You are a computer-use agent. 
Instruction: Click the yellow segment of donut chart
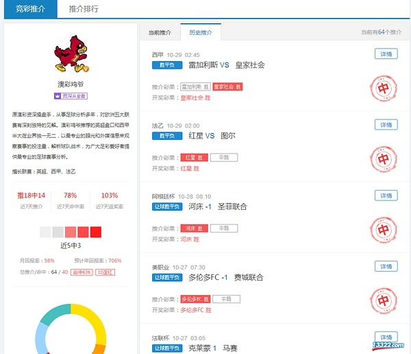(x=96, y=319)
